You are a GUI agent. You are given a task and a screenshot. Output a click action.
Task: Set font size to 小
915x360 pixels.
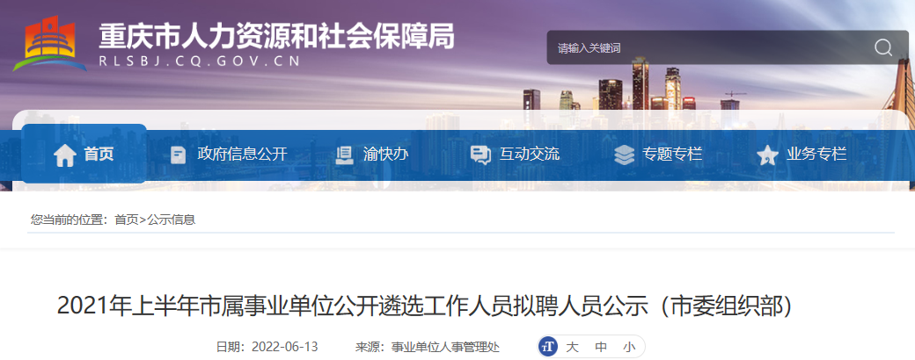point(629,347)
